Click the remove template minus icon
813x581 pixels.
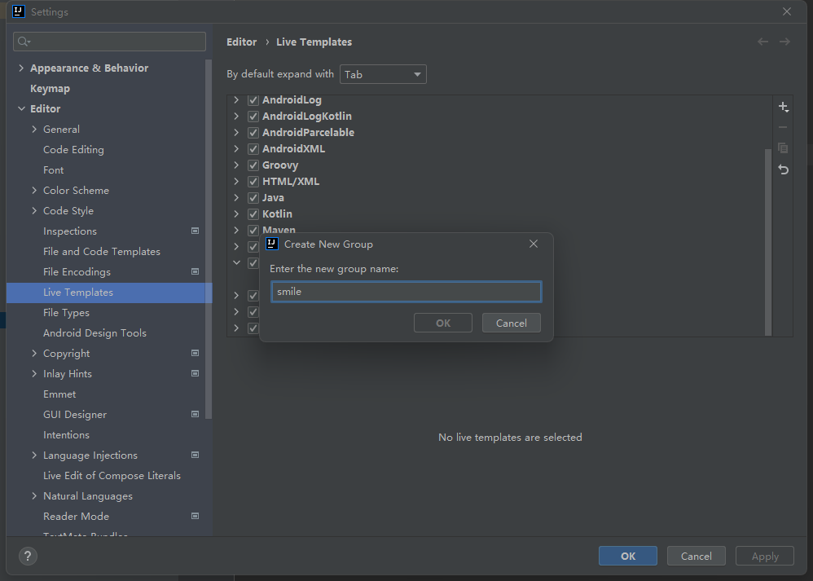click(x=783, y=127)
